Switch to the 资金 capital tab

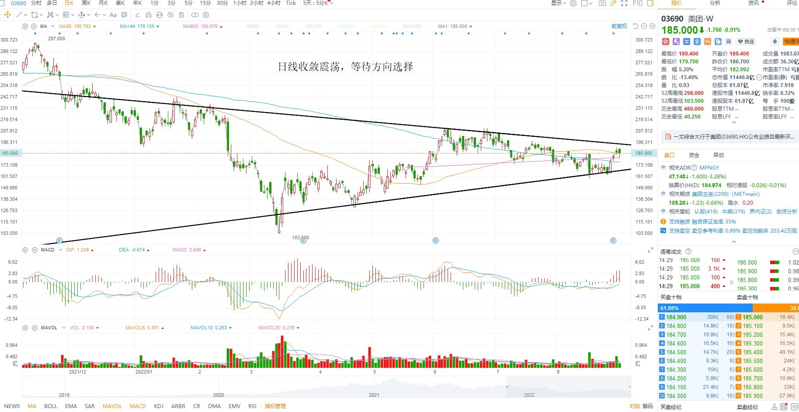(694, 155)
